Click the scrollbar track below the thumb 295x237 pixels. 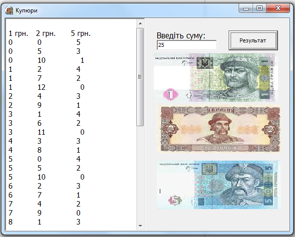click(x=140, y=174)
